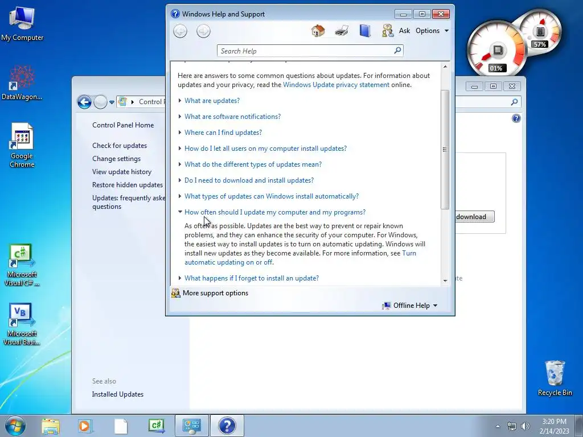Open My Computer desktop icon
Image resolution: width=583 pixels, height=437 pixels.
coord(22,24)
